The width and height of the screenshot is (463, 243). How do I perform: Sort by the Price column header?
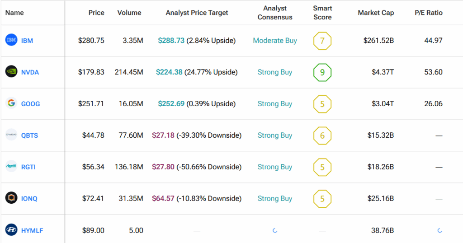(96, 13)
